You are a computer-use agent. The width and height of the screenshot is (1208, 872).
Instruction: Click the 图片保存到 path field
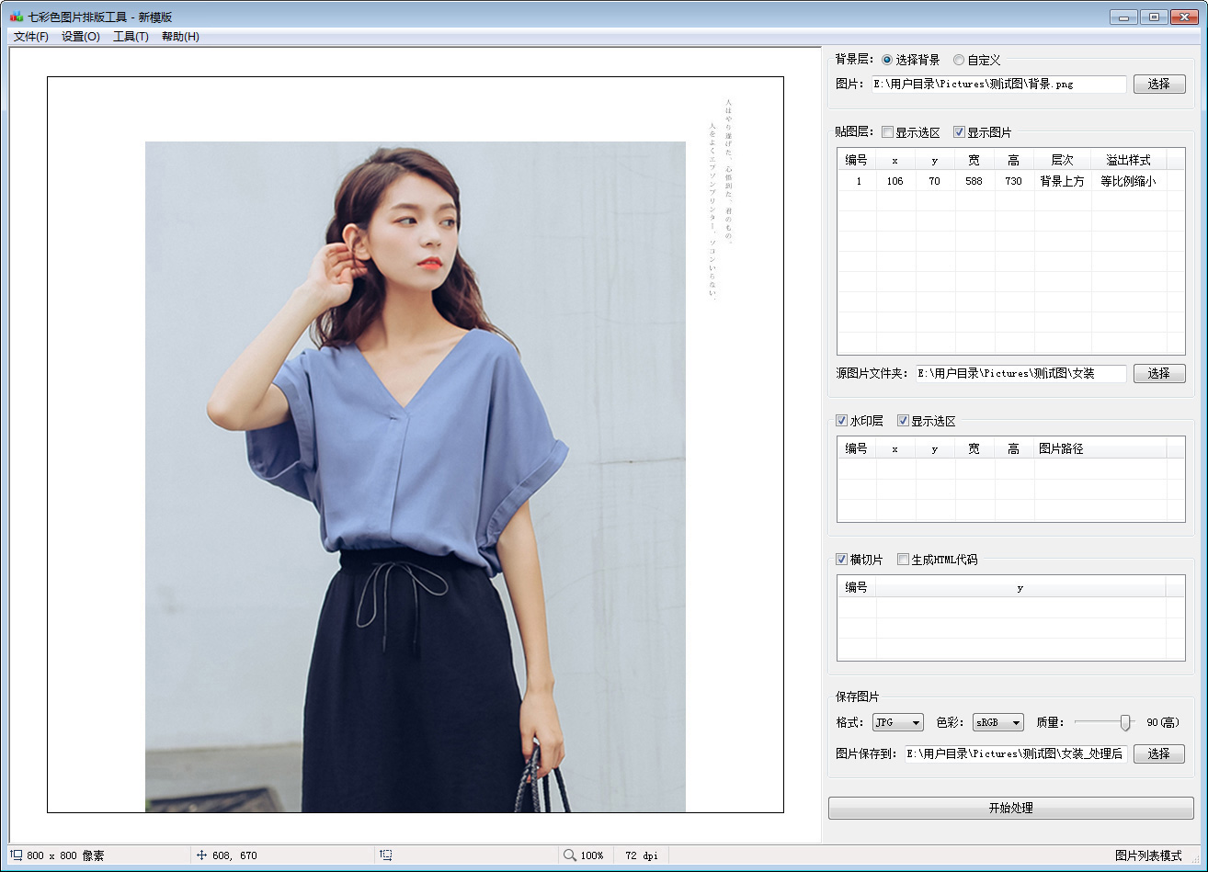point(1016,753)
